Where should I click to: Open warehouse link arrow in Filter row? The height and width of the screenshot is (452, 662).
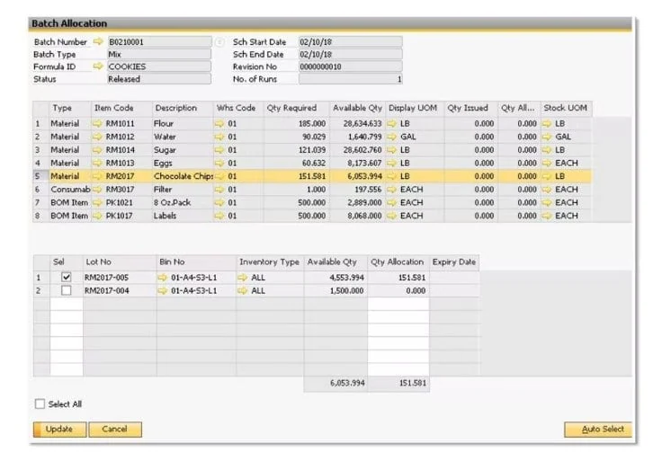(219, 190)
